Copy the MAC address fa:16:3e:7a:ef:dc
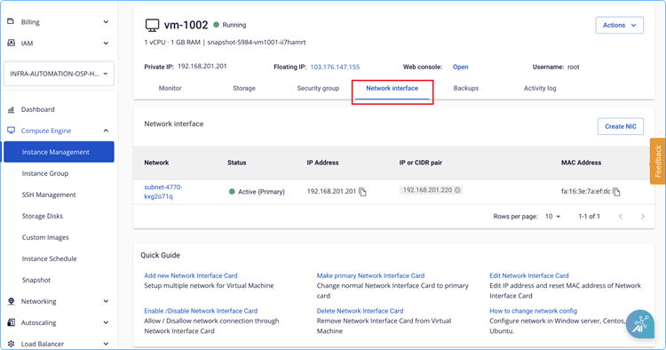 click(x=616, y=192)
